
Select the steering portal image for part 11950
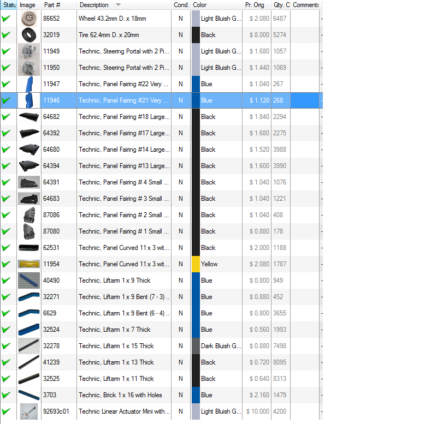click(x=29, y=68)
